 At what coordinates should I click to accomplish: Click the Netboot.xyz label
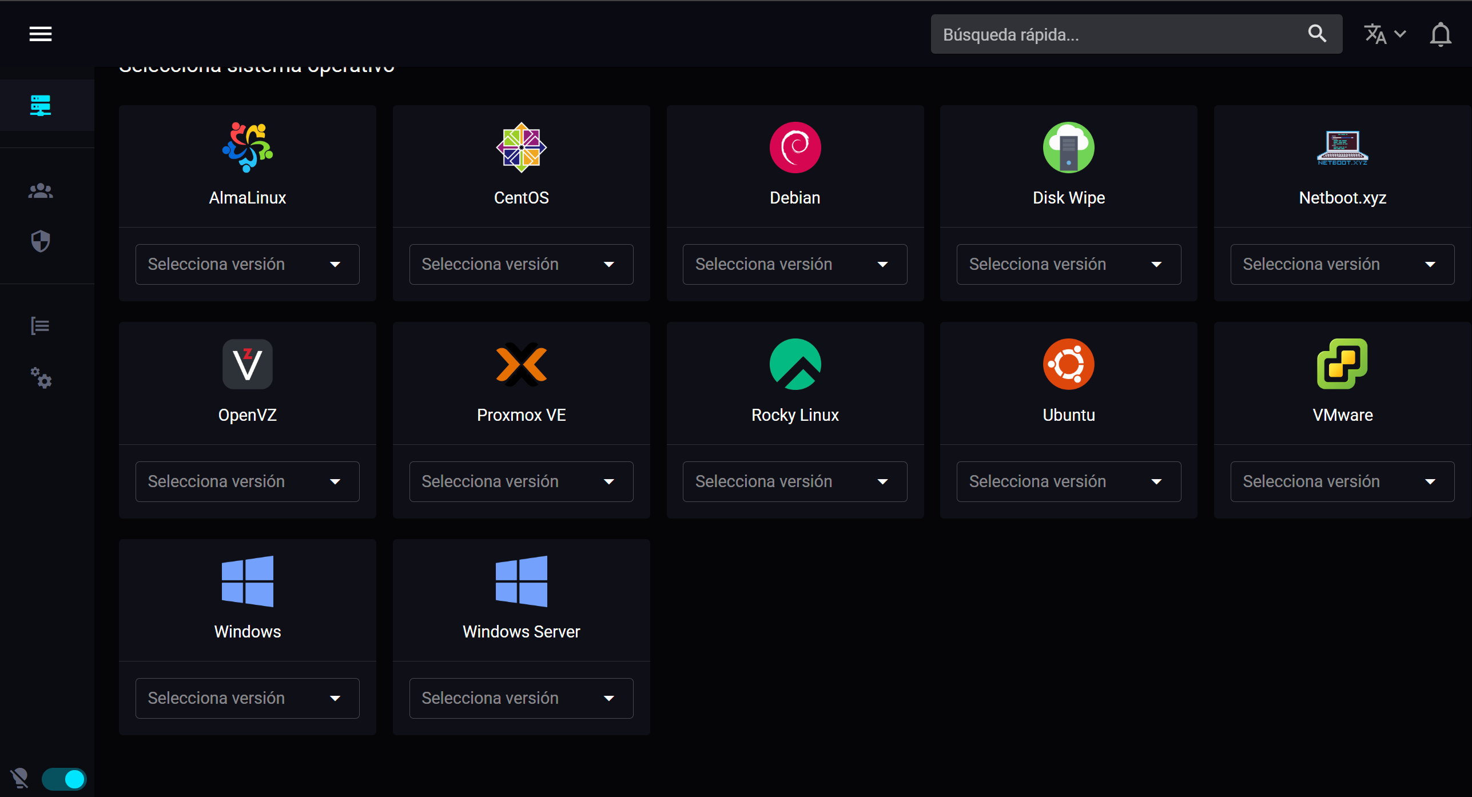coord(1343,198)
